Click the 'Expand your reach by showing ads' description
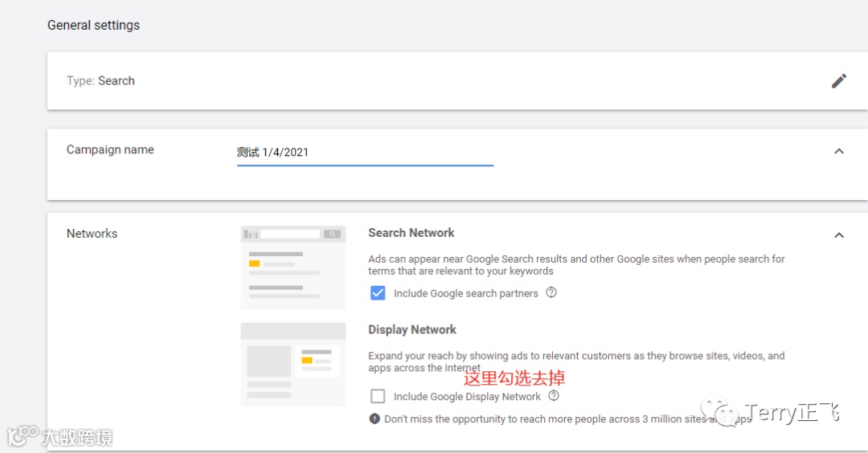Image resolution: width=868 pixels, height=453 pixels. [576, 361]
